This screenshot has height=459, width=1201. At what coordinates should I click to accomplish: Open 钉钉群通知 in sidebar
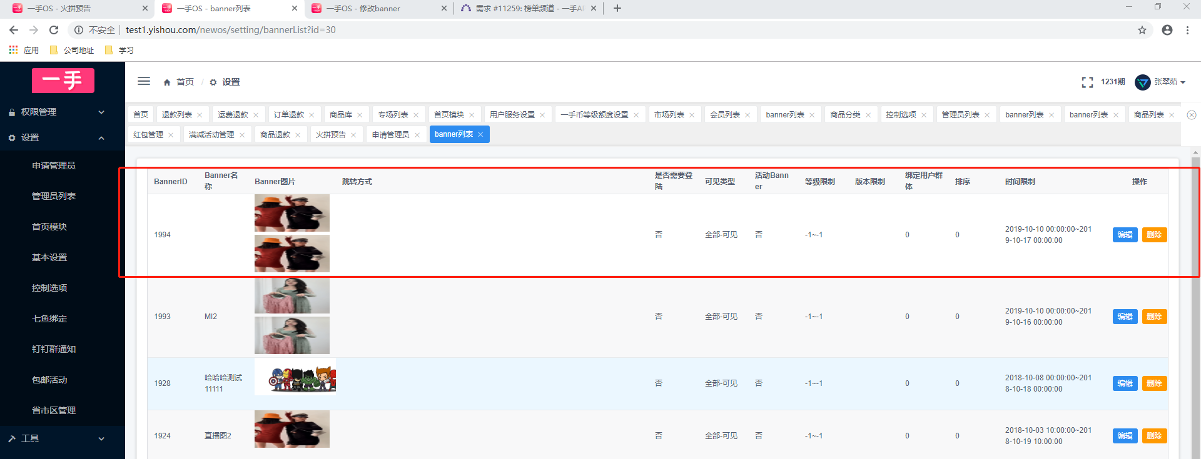[x=54, y=349]
